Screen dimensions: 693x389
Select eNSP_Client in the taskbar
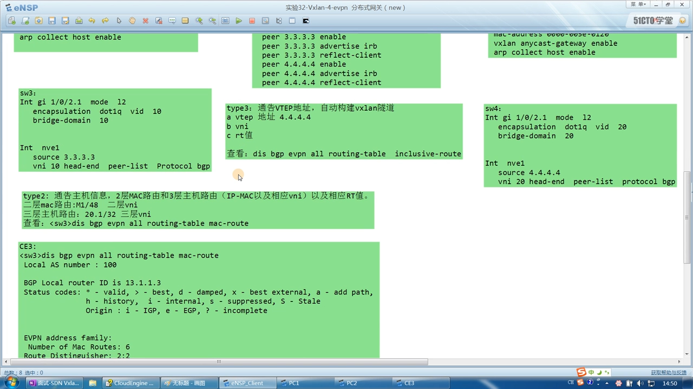(x=246, y=383)
